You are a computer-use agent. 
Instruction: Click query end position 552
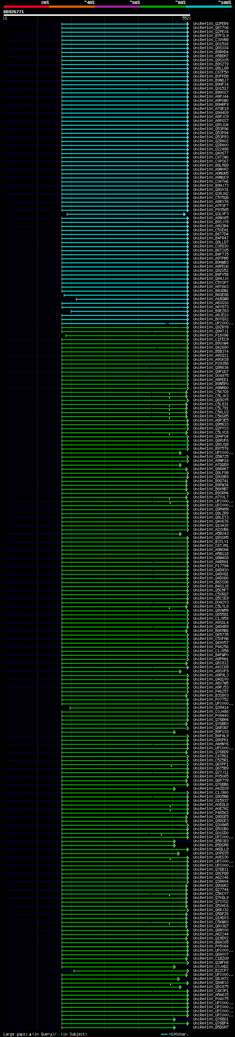(185, 18)
